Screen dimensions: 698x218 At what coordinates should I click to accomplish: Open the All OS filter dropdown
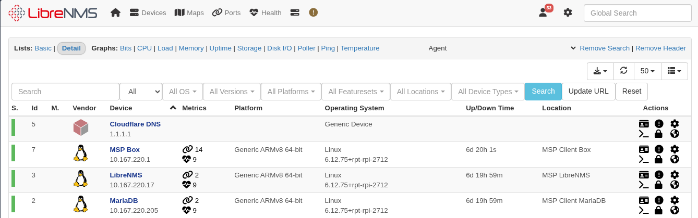tap(182, 92)
